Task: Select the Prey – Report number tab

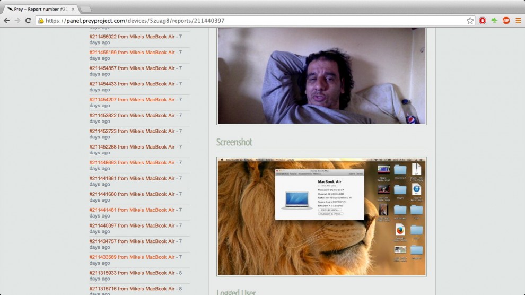Action: [x=40, y=9]
